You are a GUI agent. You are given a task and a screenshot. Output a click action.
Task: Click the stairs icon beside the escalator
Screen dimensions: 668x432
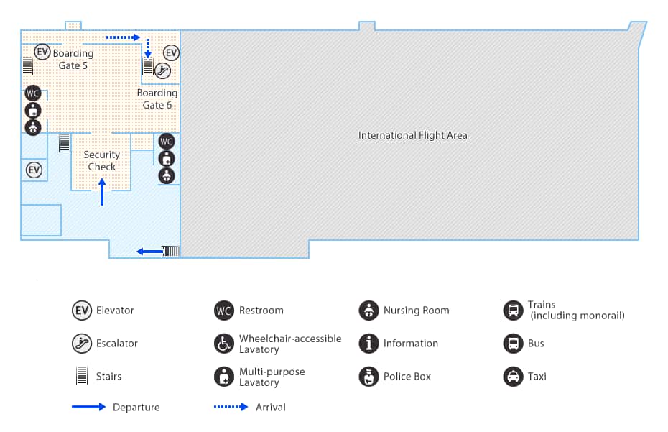coord(148,66)
